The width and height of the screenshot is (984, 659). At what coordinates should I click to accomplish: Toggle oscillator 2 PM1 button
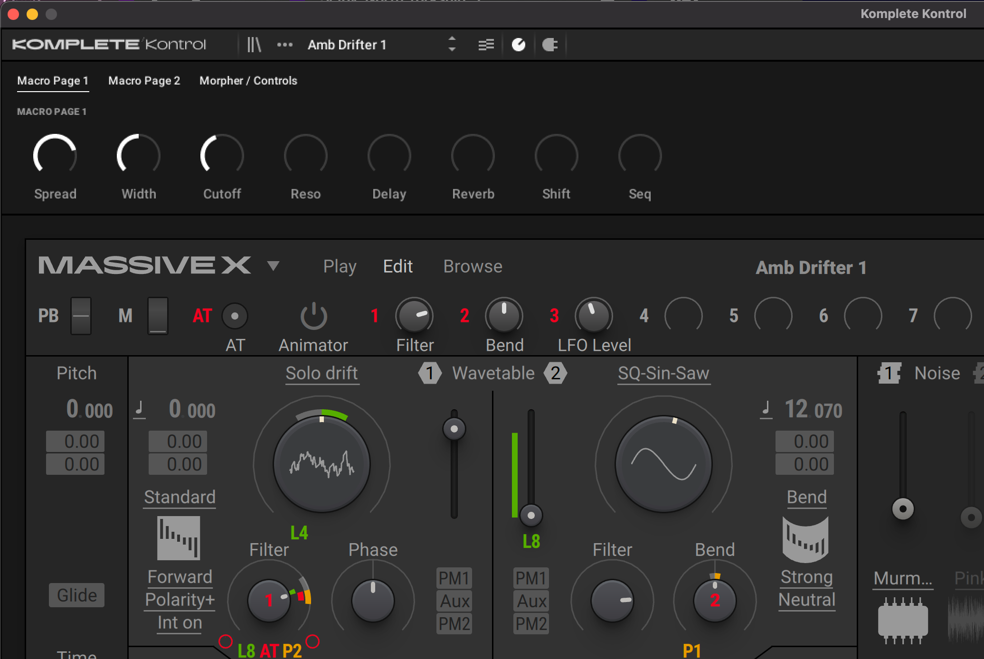tap(531, 579)
